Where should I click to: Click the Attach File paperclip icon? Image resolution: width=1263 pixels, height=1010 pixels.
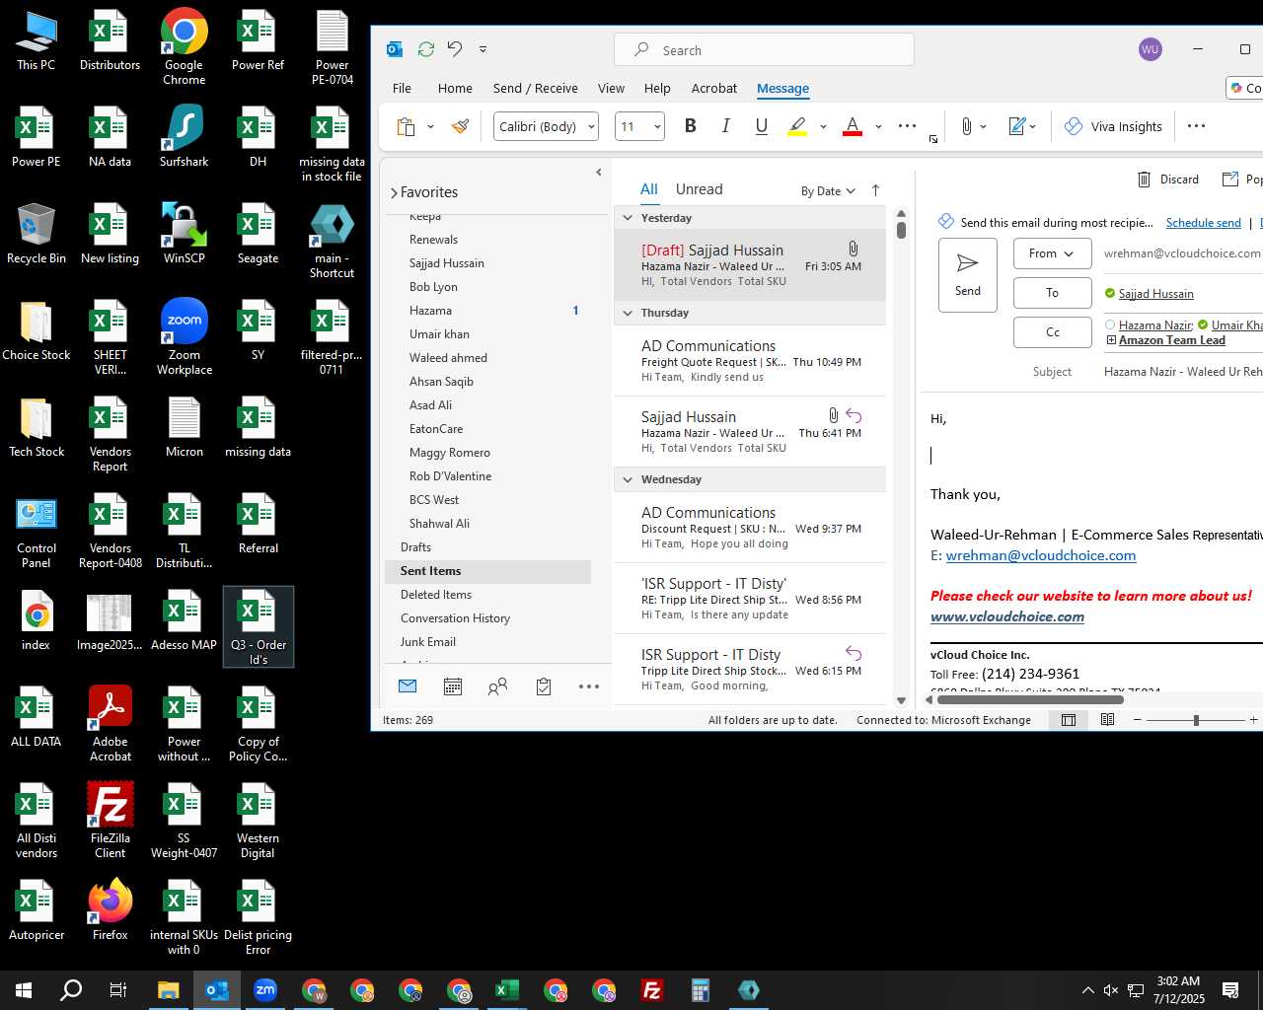(967, 126)
